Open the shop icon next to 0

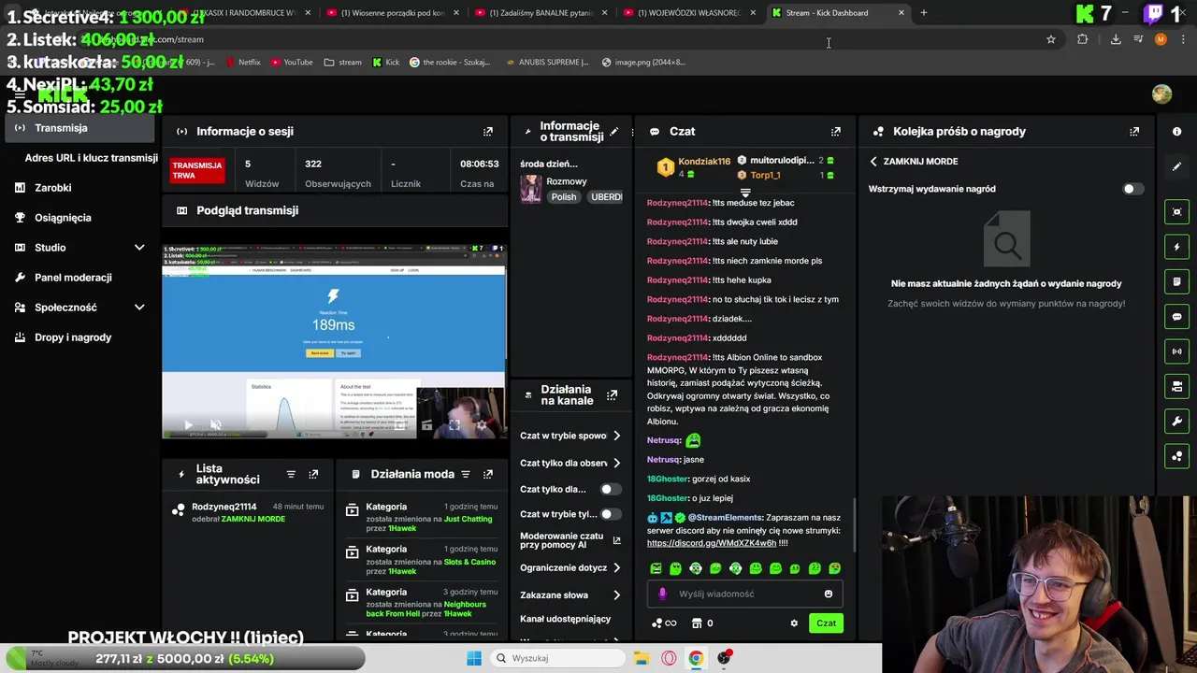(696, 623)
